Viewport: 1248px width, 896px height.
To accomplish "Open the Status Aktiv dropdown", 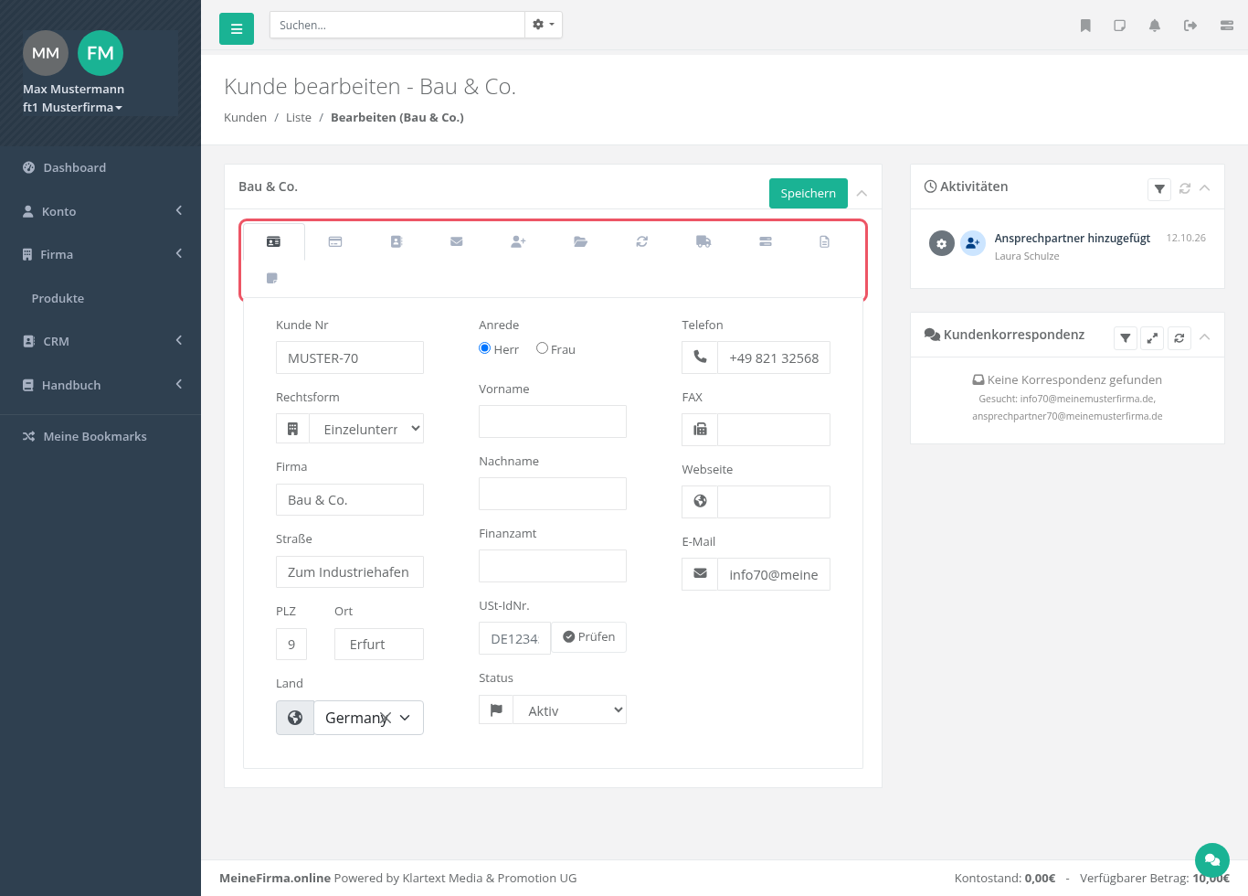I will pyautogui.click(x=569, y=710).
